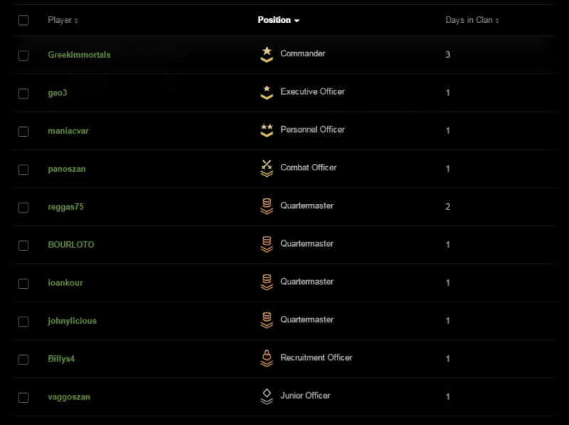Click the Commander rank insignia icon
This screenshot has width=569, height=425.
coord(267,54)
